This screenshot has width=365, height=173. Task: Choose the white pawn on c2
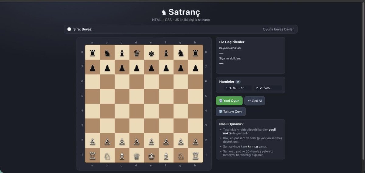(122, 141)
